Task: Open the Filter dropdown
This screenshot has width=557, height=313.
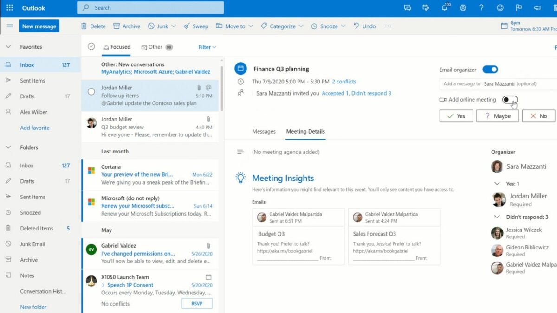Action: 207,47
